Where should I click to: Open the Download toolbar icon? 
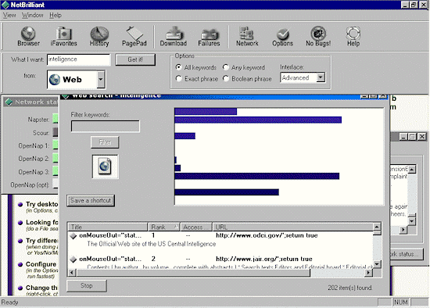tap(174, 37)
